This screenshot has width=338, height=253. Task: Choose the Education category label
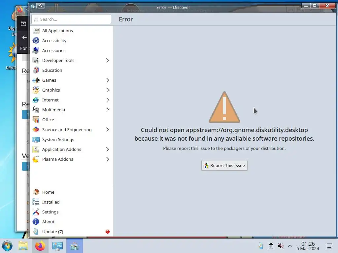point(52,70)
